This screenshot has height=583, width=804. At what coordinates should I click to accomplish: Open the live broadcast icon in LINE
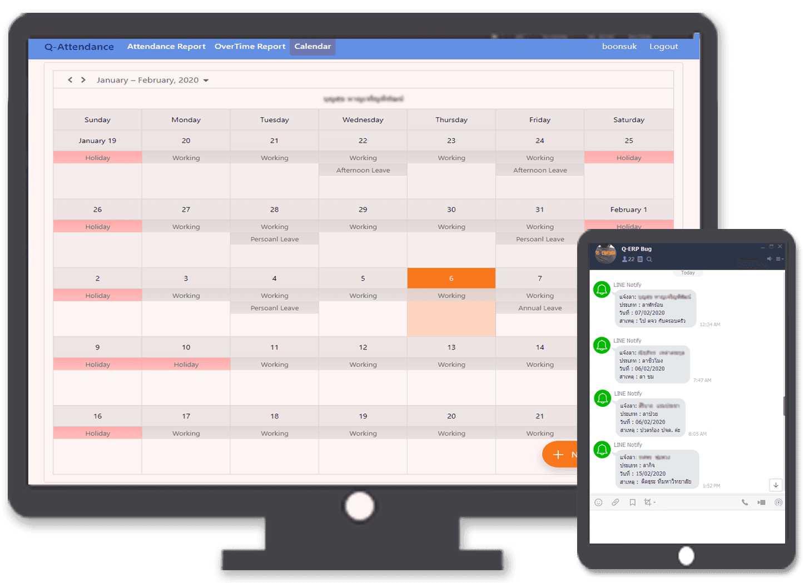pos(778,502)
